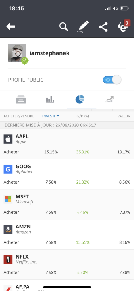The width and height of the screenshot is (134, 291).
Task: Open the AAPL Apple position row
Action: point(67,144)
